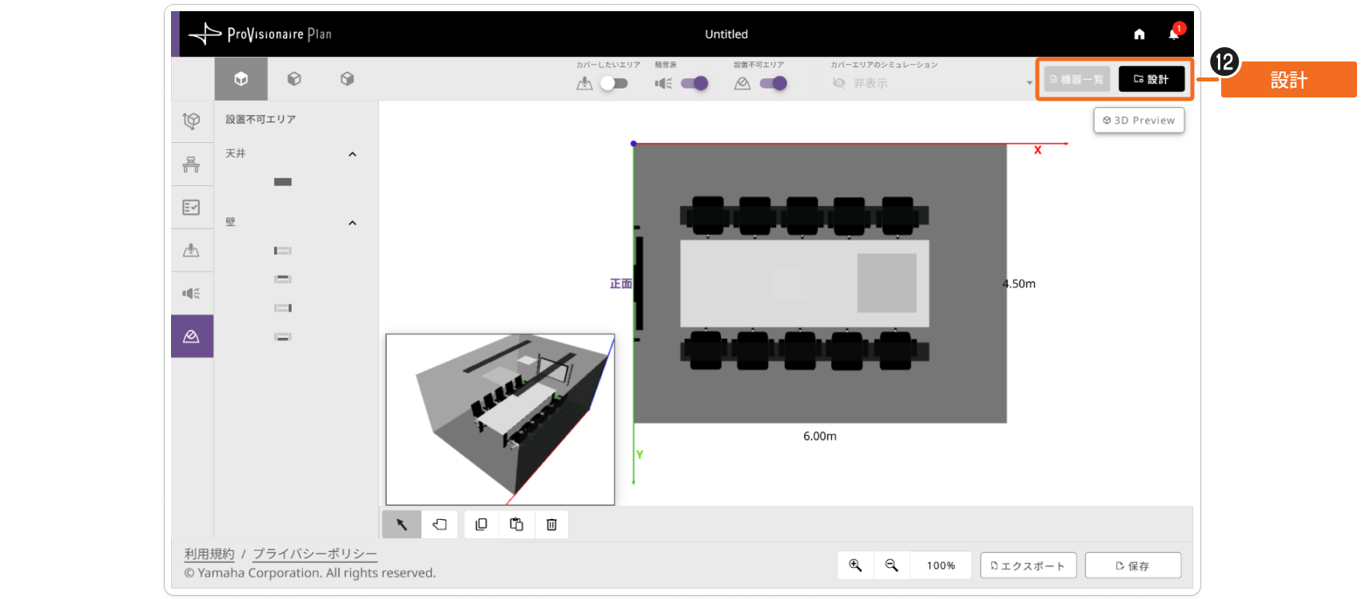Image resolution: width=1365 pixels, height=599 pixels.
Task: Click the 保存 save button
Action: coord(1133,565)
